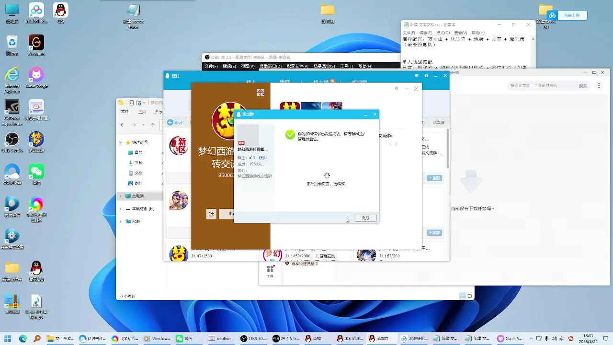613x345 pixels.
Task: Open Notepad's 文件(F) menu
Action: [x=409, y=33]
